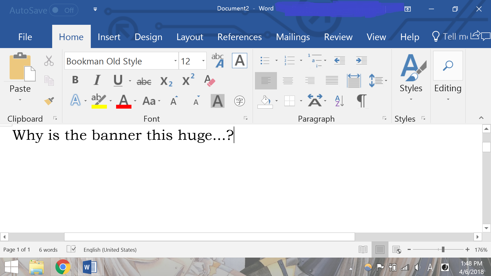Open the Home tab ribbon

pyautogui.click(x=71, y=36)
